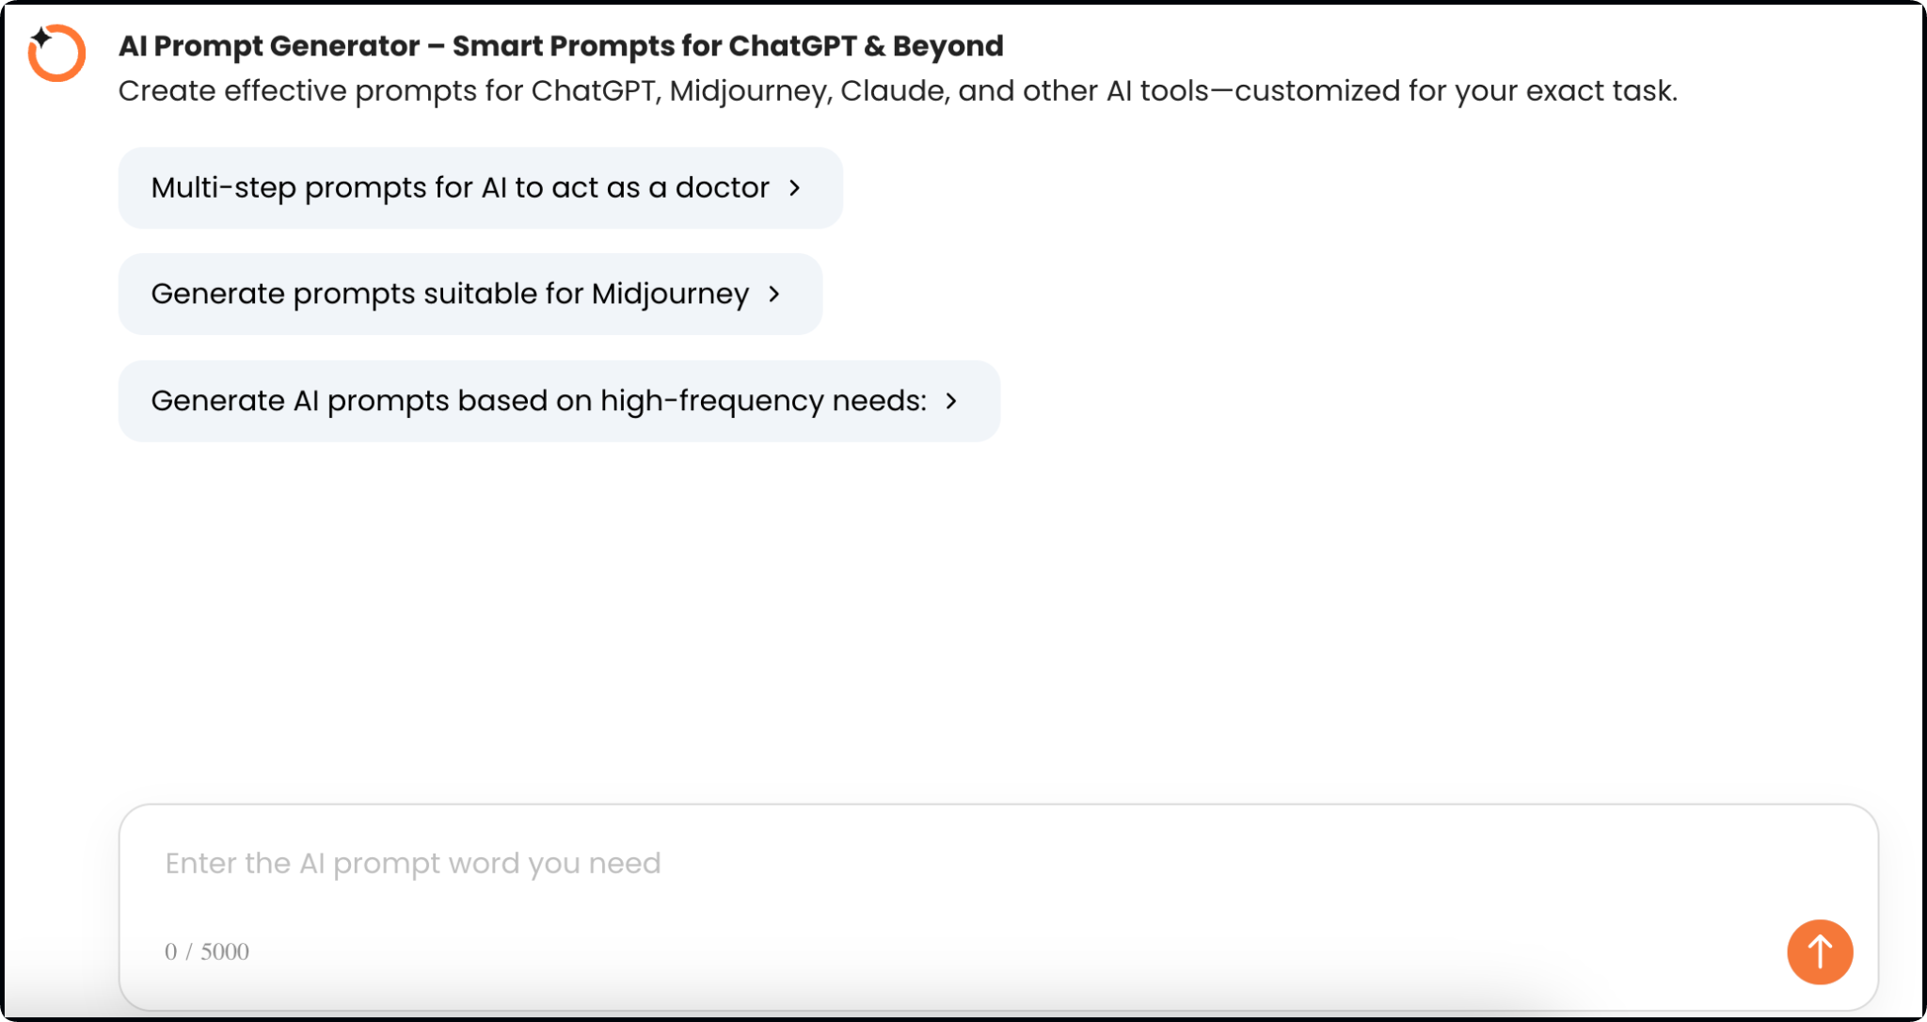The image size is (1927, 1022).
Task: Select "Multi-step prompts for AI to act as a doctor"
Action: pyautogui.click(x=459, y=187)
